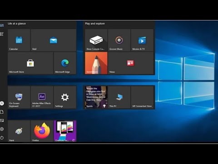The width and height of the screenshot is (218, 164).
Task: Click the 'Play and explore' group header
Action: 95,24
